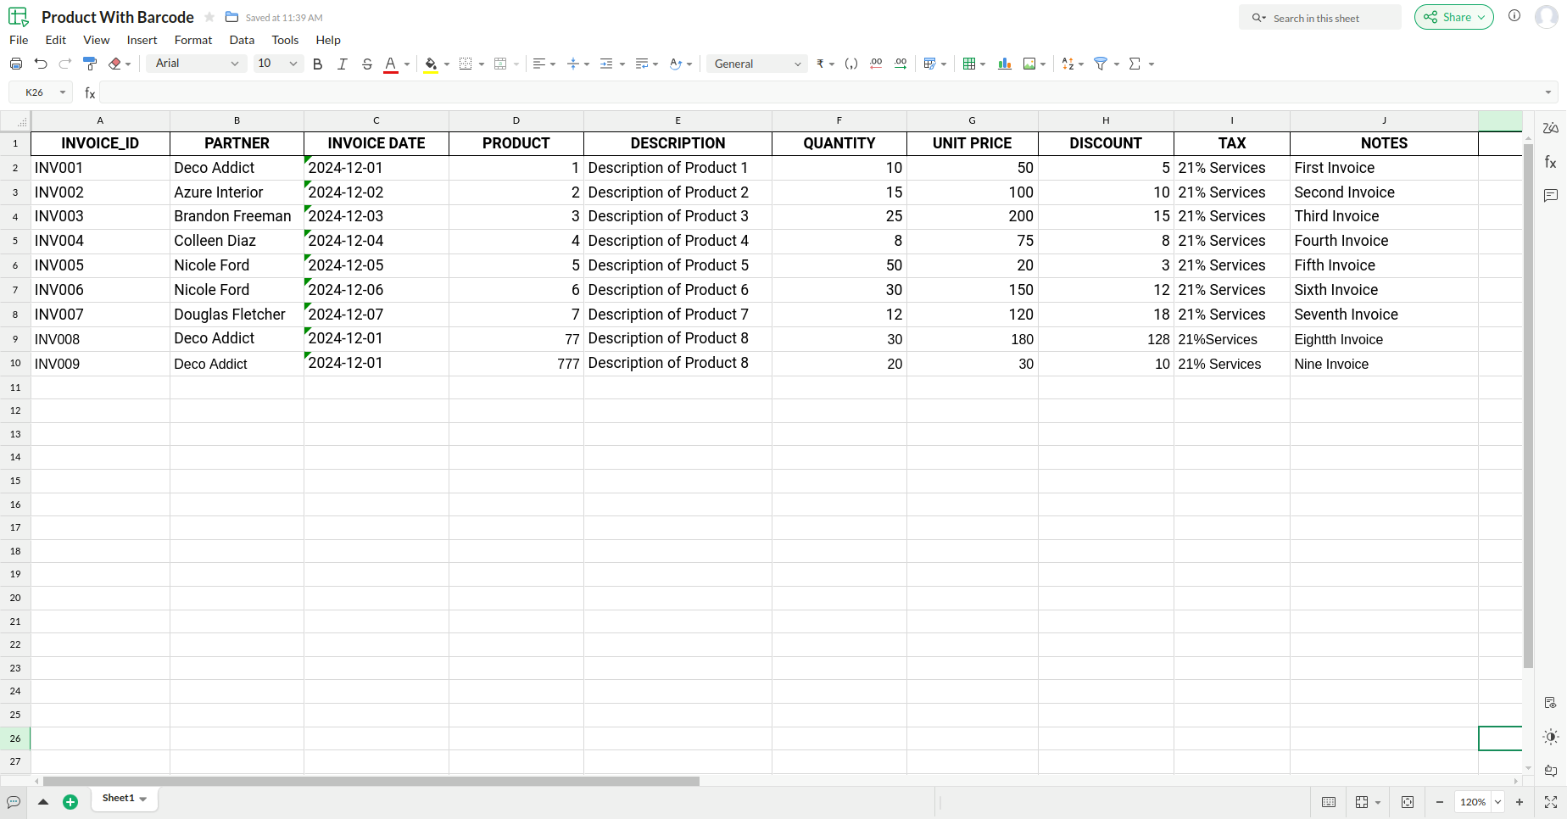The height and width of the screenshot is (819, 1567).
Task: Click the insert image icon
Action: click(x=1029, y=64)
